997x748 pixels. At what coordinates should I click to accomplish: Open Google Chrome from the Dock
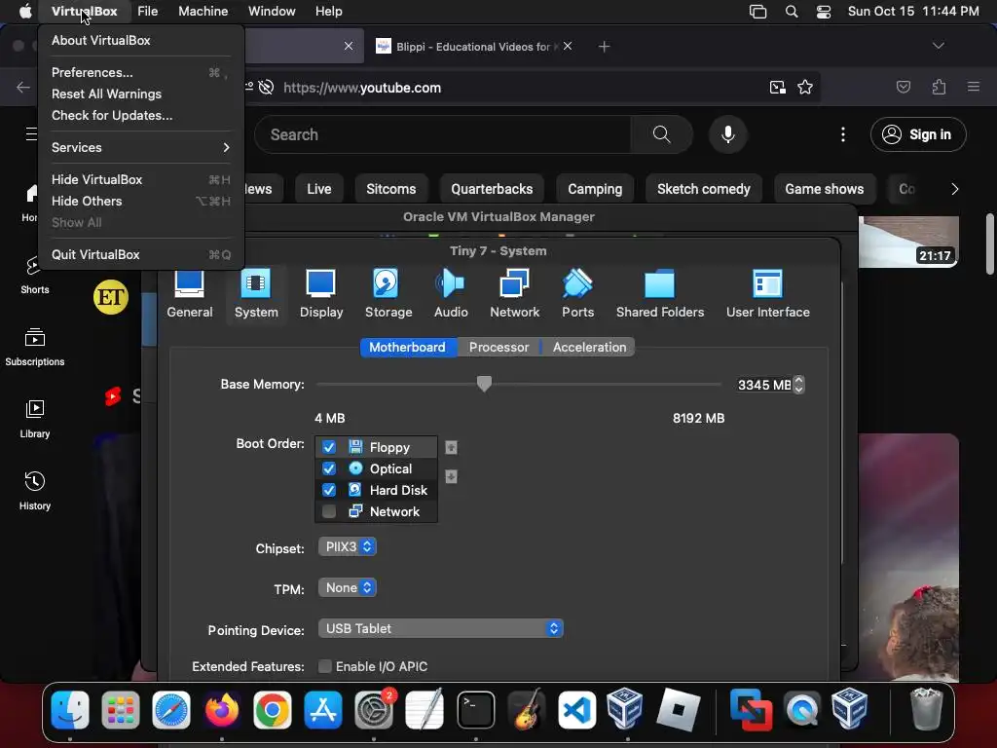tap(273, 709)
